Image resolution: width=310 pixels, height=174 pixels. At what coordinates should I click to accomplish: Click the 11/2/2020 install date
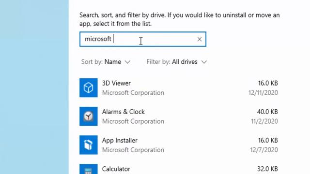(x=264, y=121)
